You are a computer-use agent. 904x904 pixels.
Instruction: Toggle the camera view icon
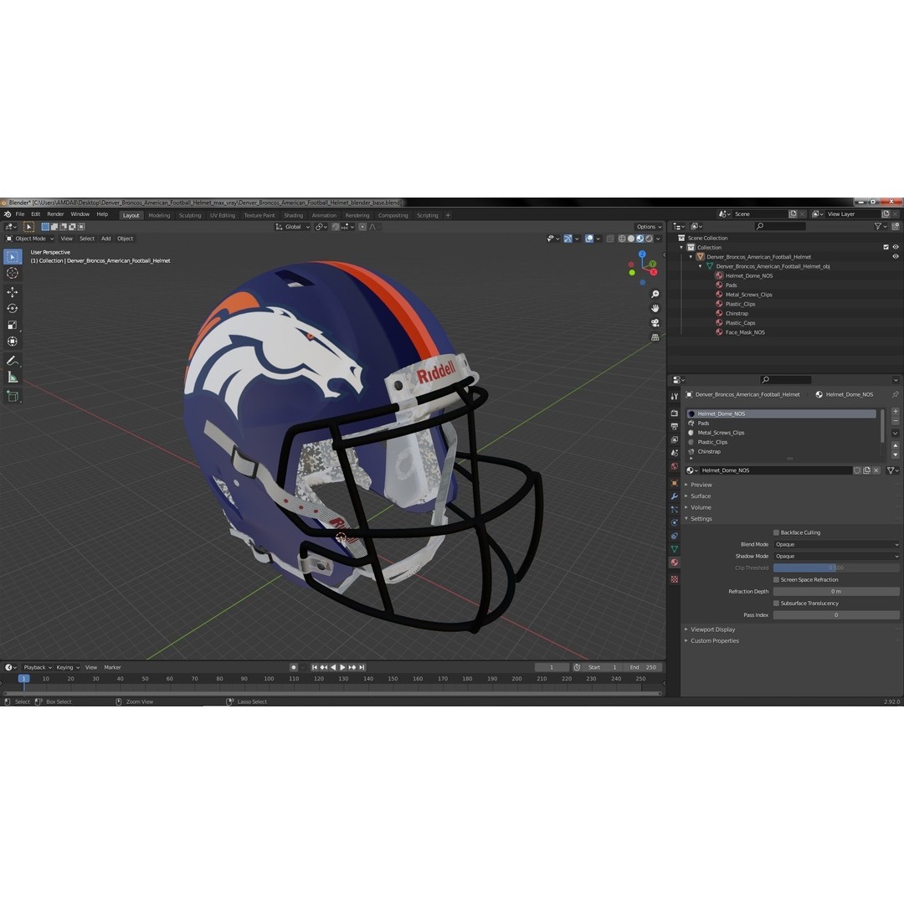click(655, 323)
